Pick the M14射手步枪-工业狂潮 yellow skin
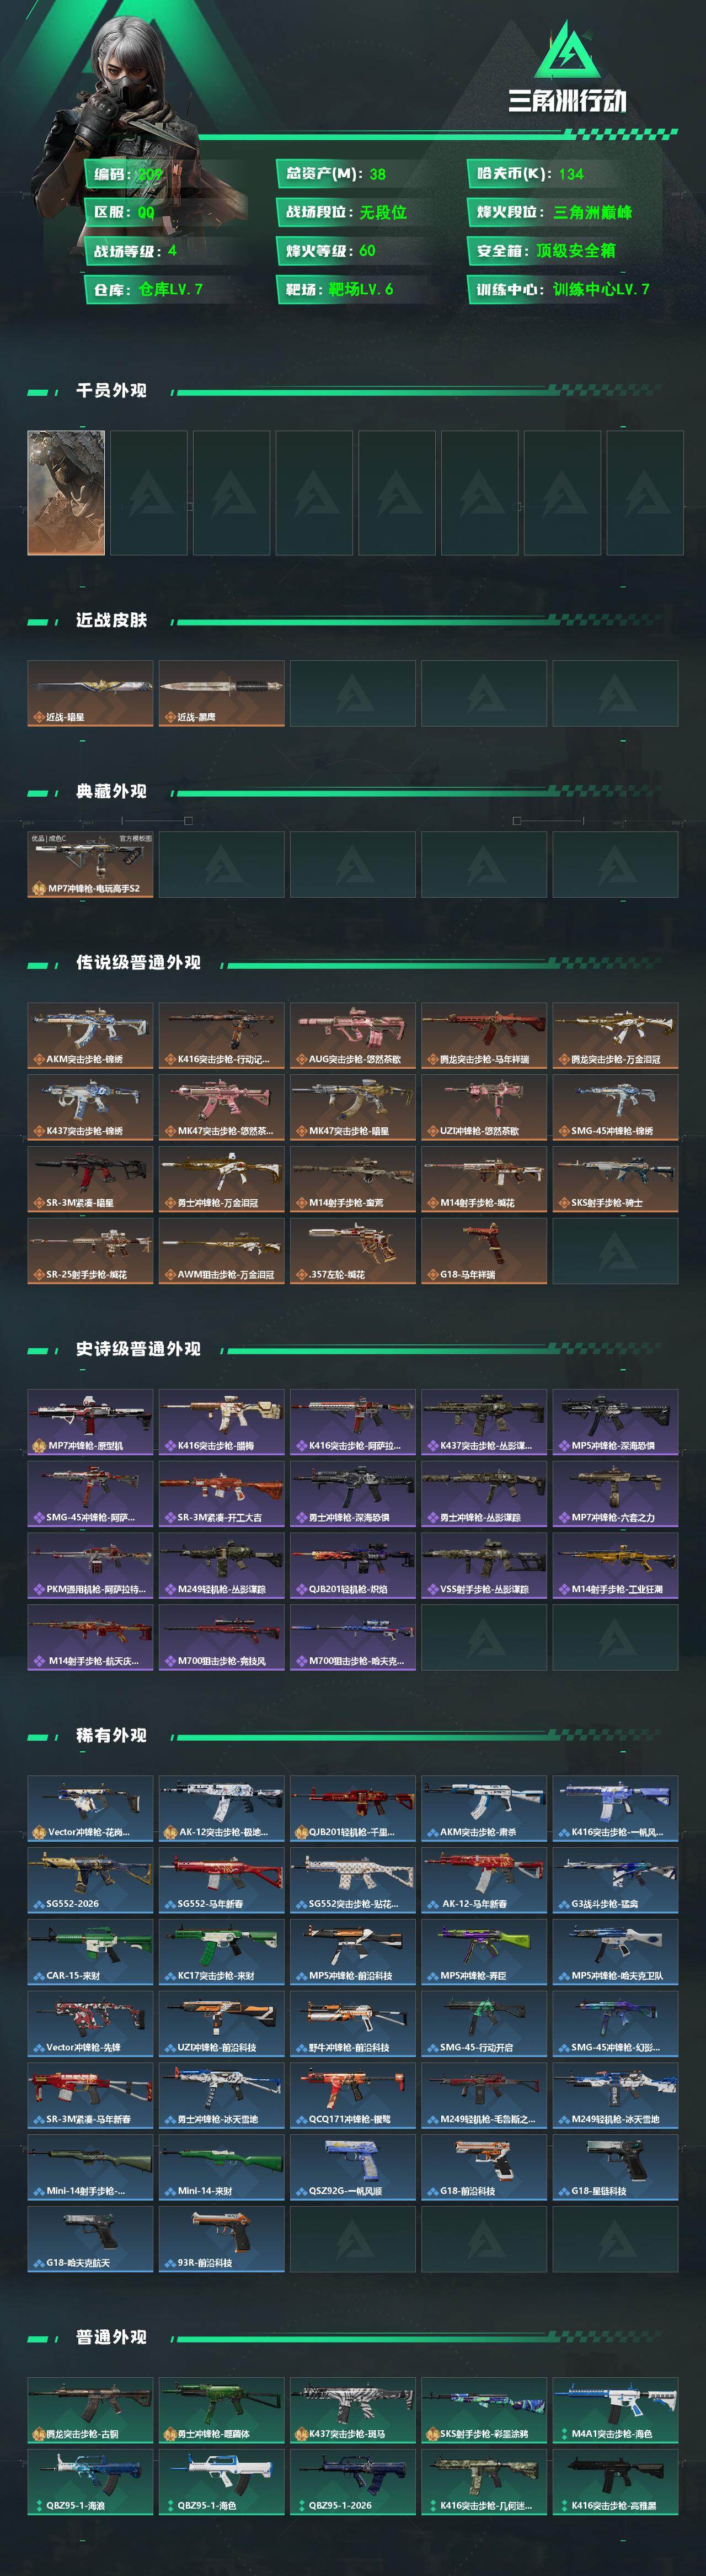Screen dimensions: 706x2576 click(x=615, y=1565)
